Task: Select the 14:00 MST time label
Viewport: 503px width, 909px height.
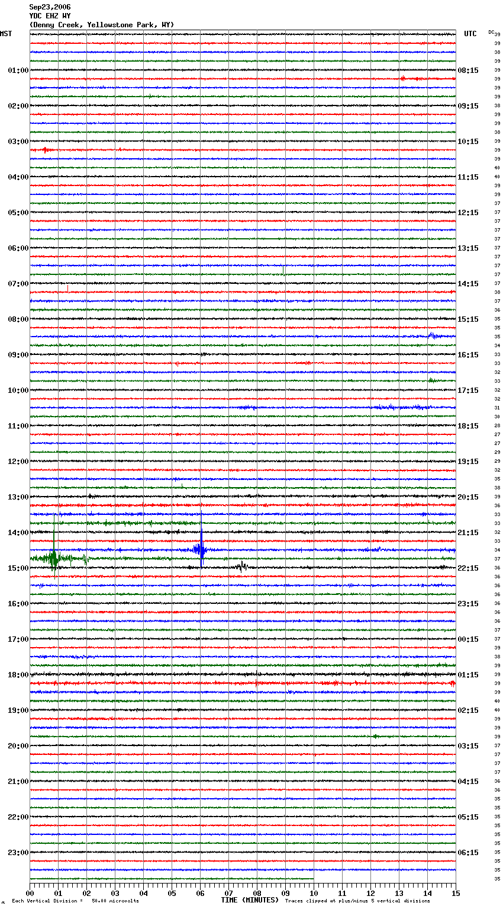Action: 18,533
